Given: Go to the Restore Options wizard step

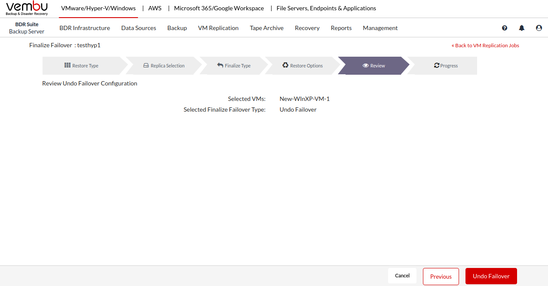Looking at the screenshot, I should pos(303,66).
